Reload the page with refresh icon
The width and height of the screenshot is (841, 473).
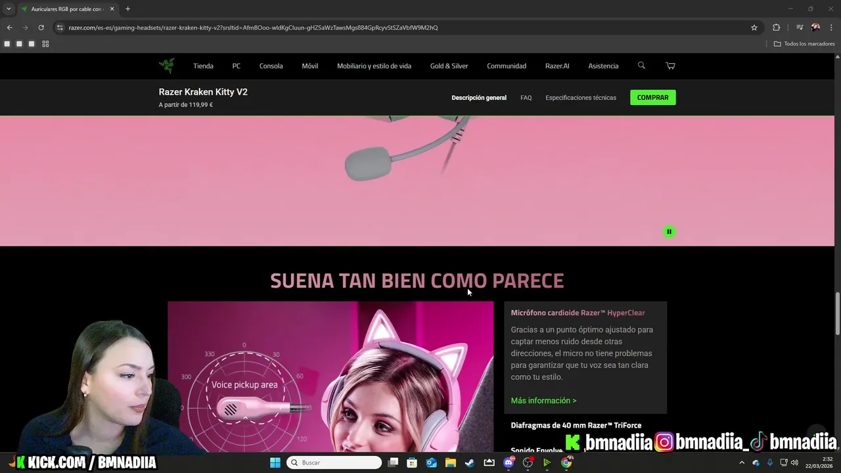click(x=41, y=28)
